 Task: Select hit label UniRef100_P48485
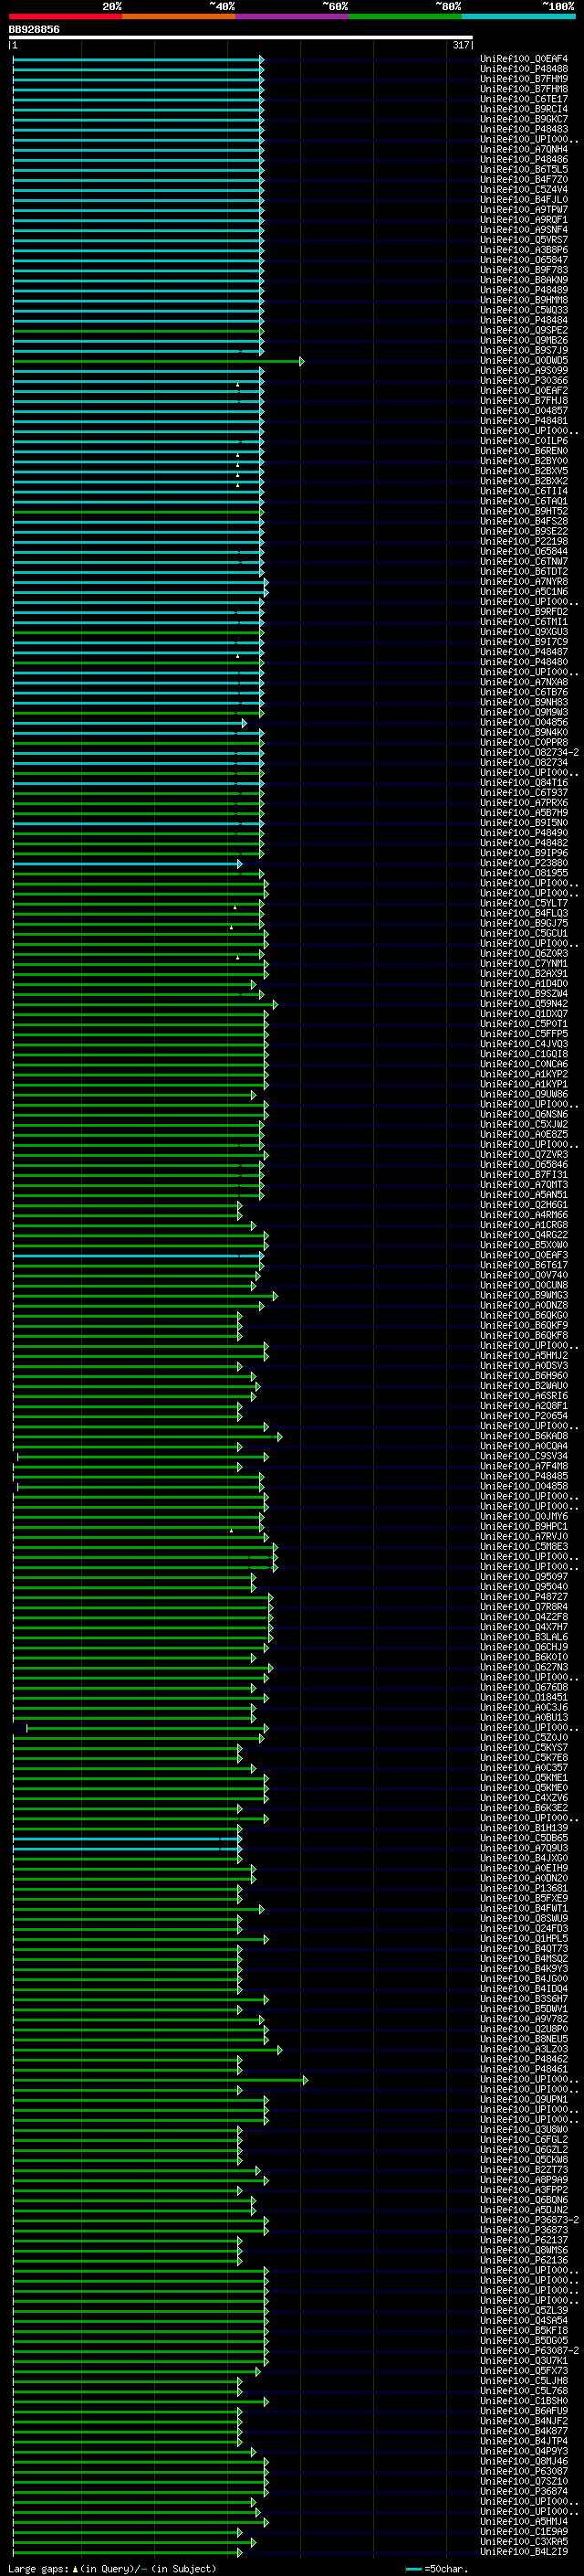[x=524, y=1477]
